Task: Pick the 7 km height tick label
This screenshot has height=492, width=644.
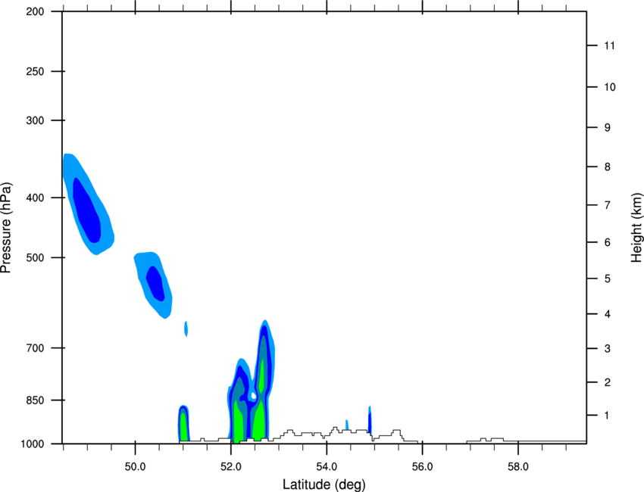Action: [x=607, y=205]
